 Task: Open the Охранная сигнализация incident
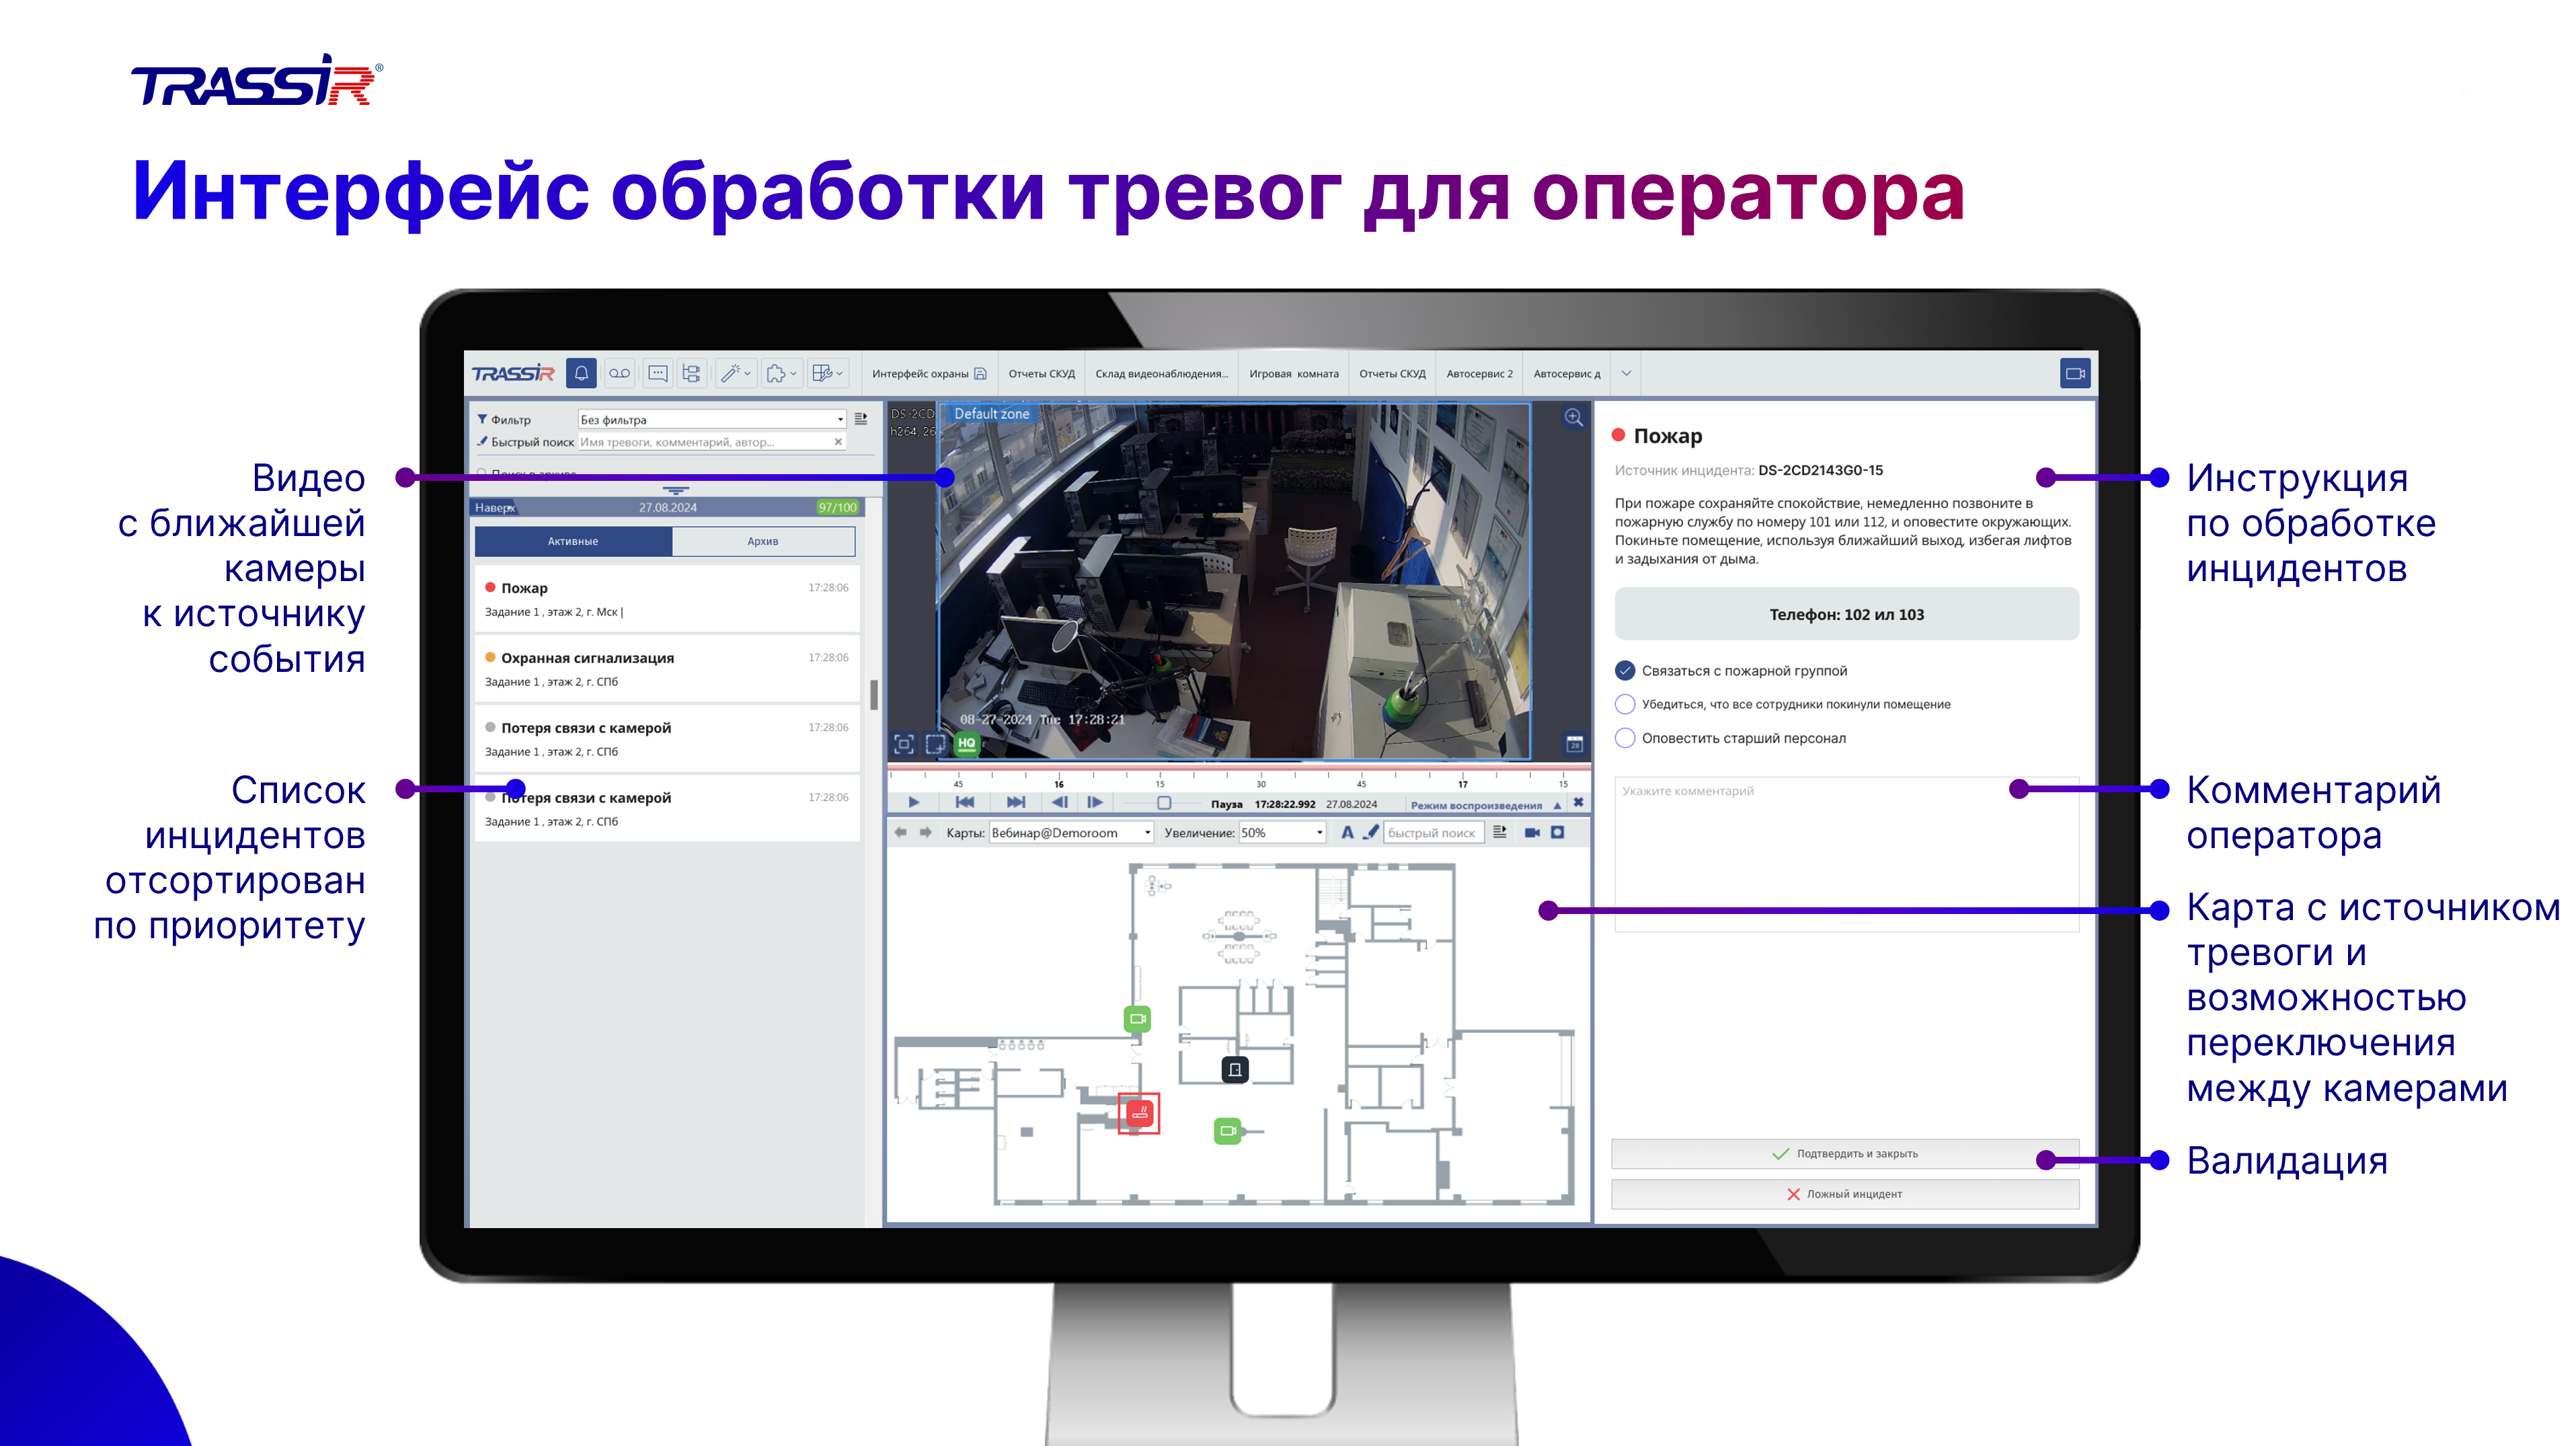pos(666,669)
